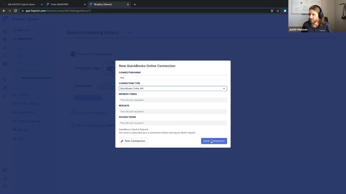Select Send Accounting Orders in the sidebar
The height and width of the screenshot is (194, 346).
coord(37,78)
